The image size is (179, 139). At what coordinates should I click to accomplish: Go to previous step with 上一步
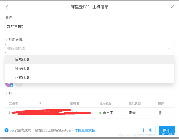147,130
